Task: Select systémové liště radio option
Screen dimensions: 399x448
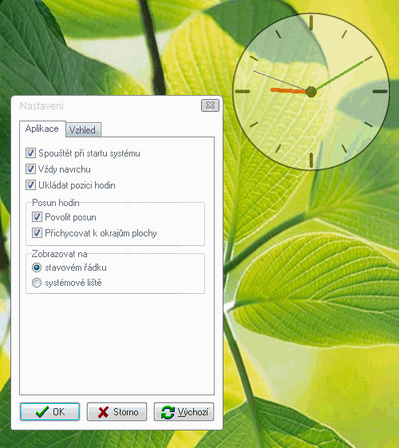Action: tap(37, 283)
